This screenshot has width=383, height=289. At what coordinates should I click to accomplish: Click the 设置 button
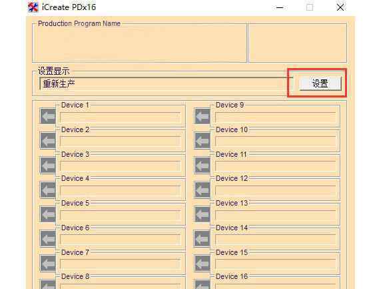point(320,83)
